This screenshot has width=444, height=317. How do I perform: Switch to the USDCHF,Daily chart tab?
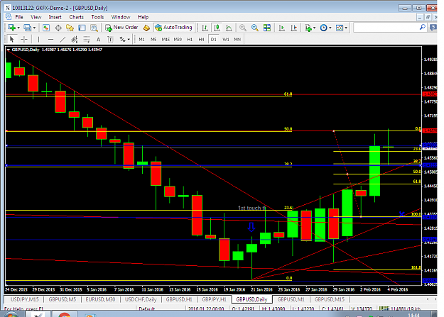(141, 299)
